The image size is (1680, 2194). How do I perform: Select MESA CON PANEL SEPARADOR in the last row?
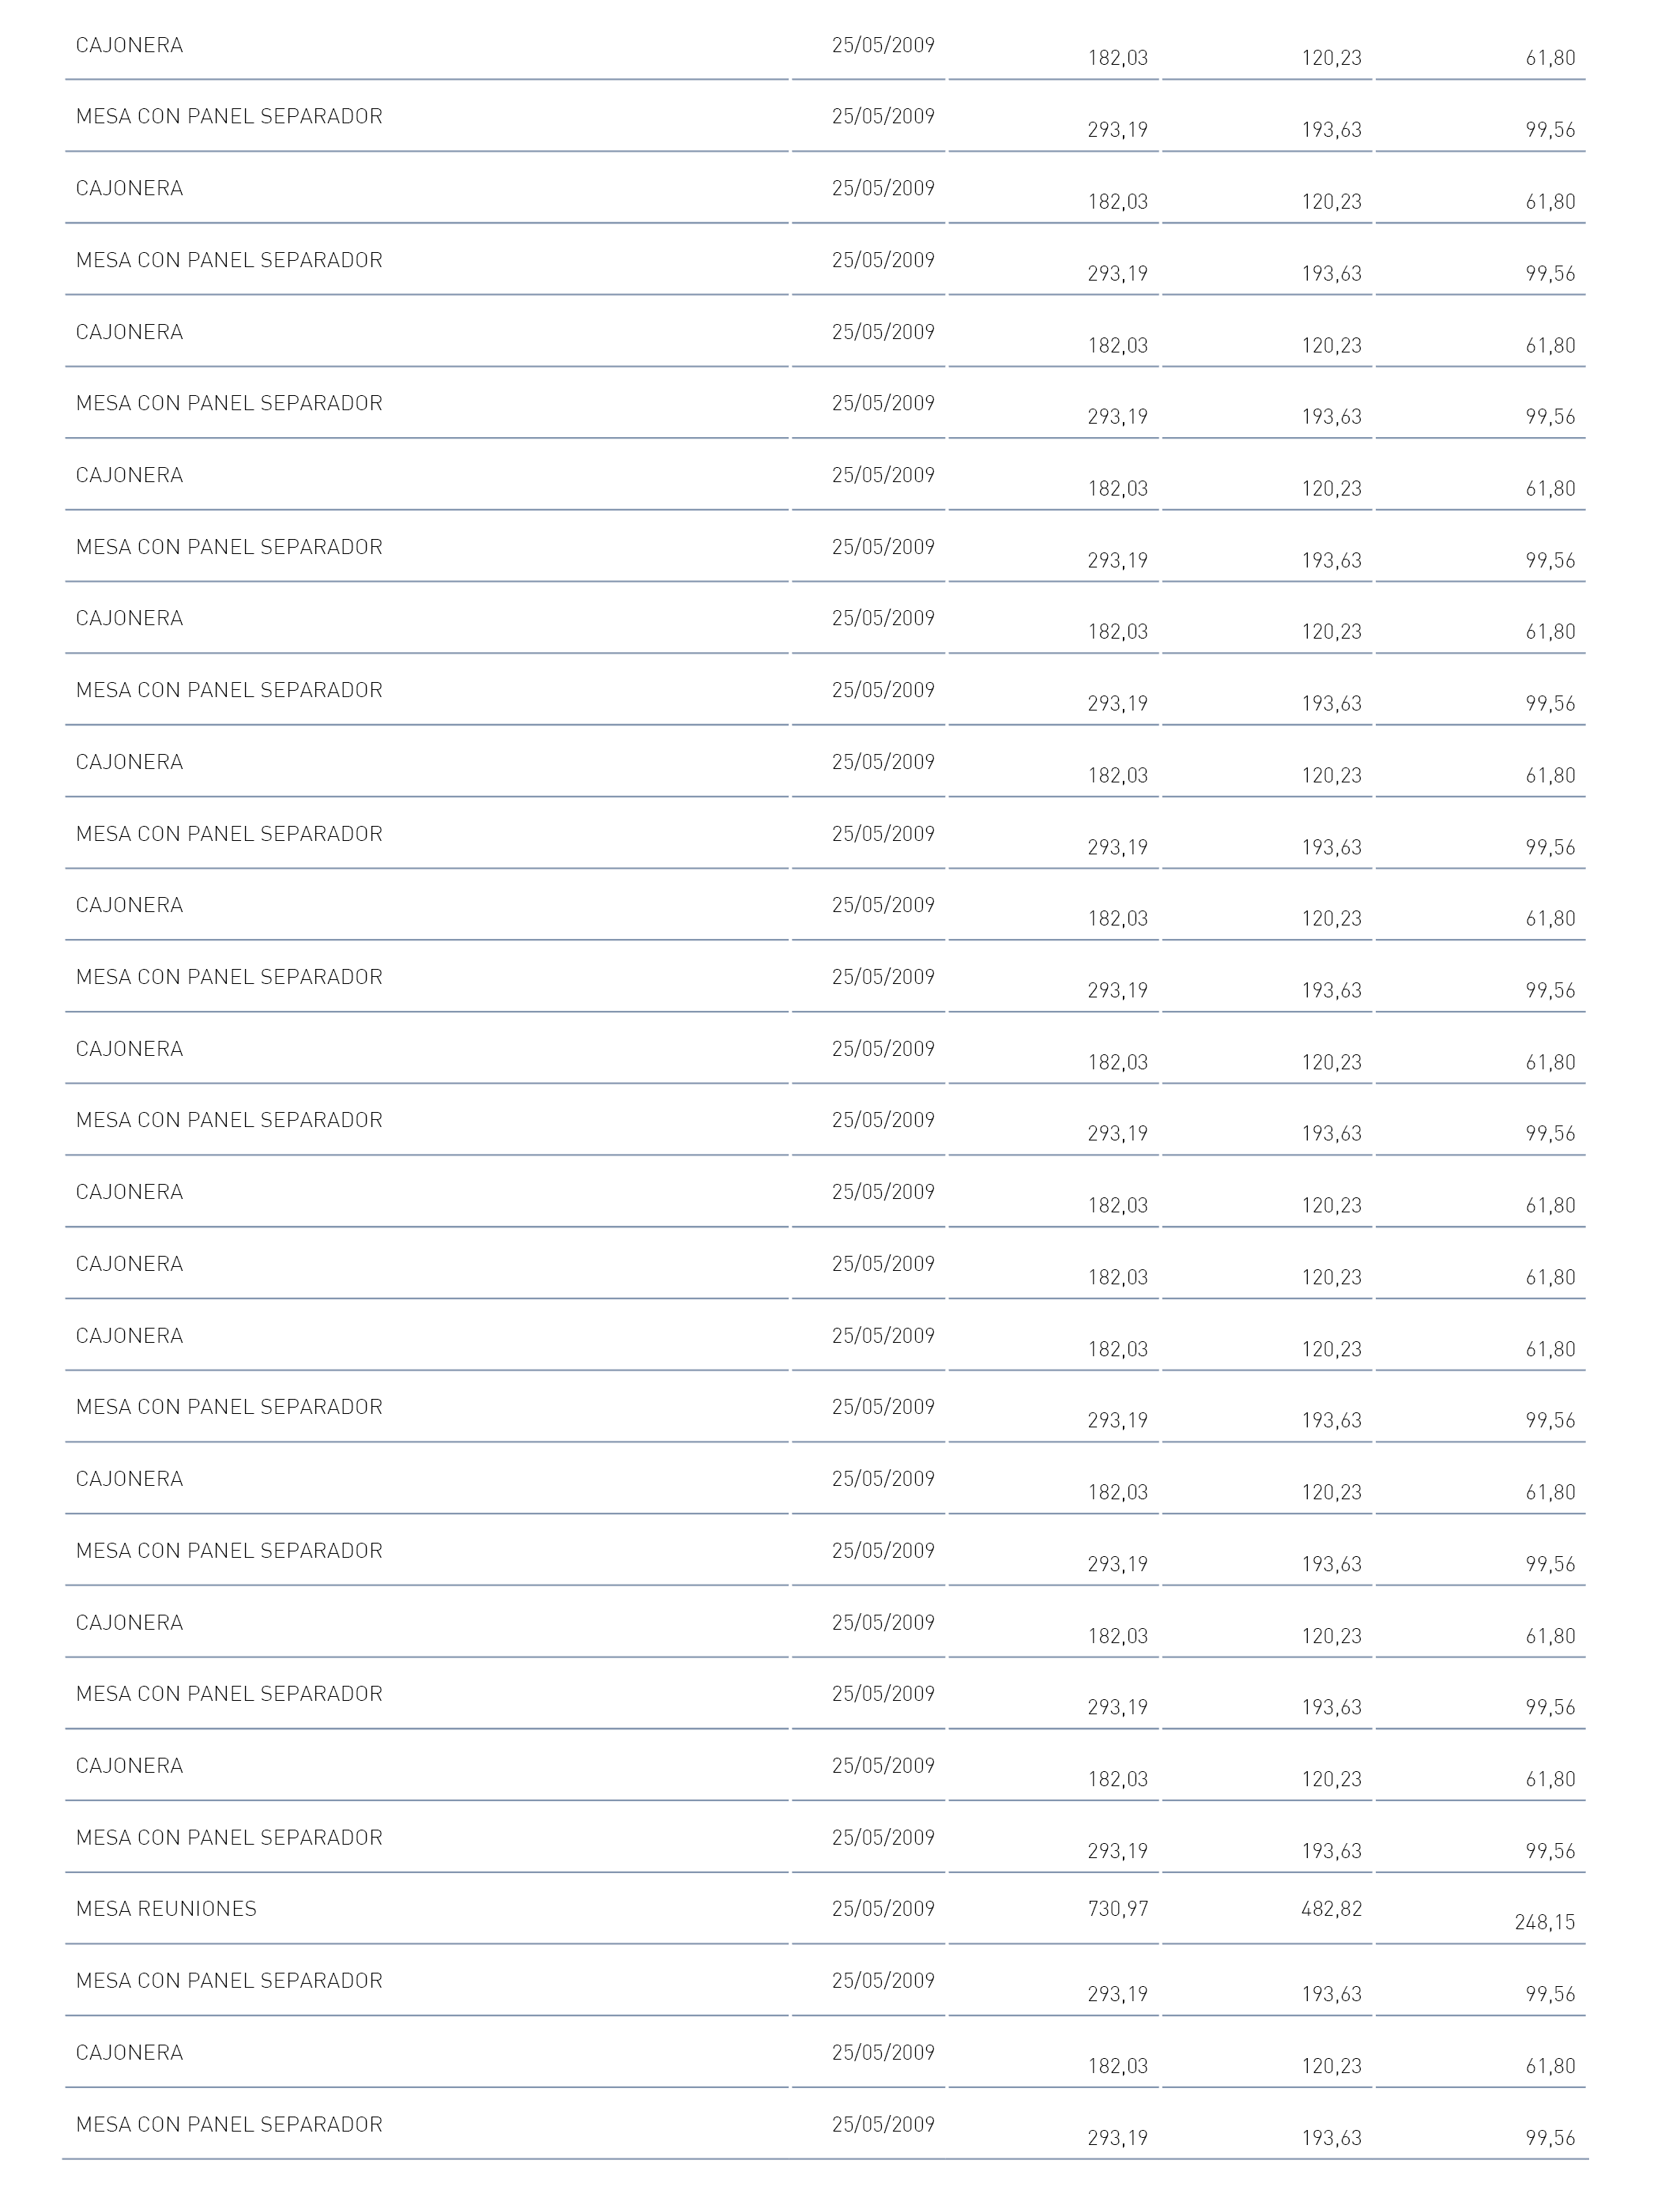click(x=229, y=2124)
